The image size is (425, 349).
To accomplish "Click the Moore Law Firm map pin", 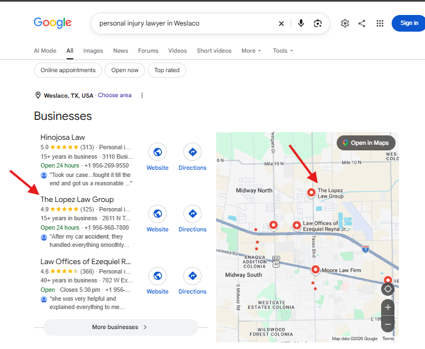I will pyautogui.click(x=315, y=270).
